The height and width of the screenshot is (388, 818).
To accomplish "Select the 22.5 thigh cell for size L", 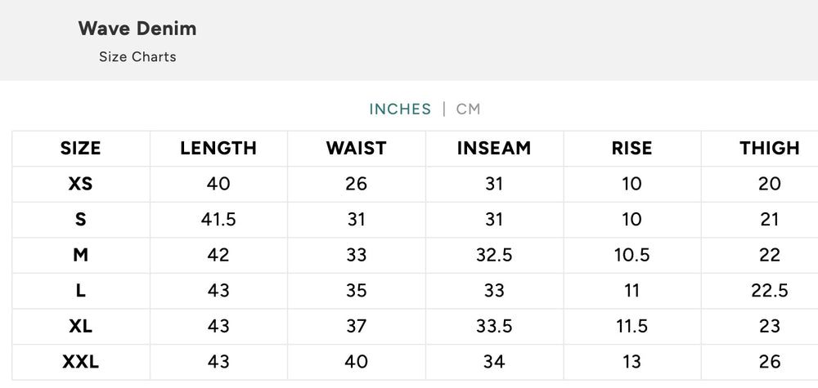I will [770, 290].
